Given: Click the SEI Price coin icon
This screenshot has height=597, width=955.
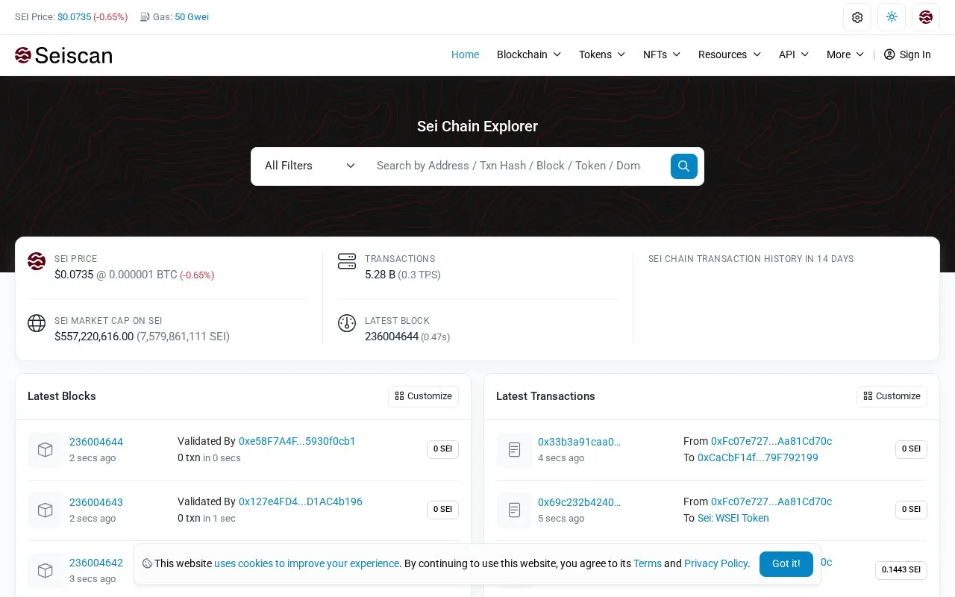Looking at the screenshot, I should click(x=37, y=261).
